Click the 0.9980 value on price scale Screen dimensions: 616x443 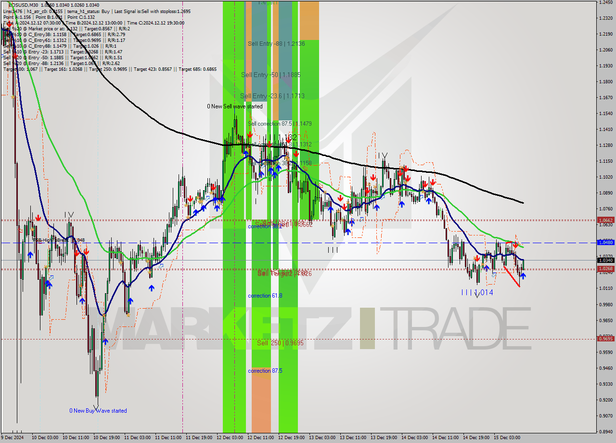[x=605, y=304]
